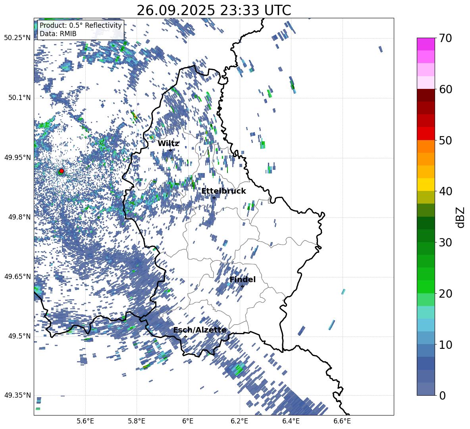Image resolution: width=470 pixels, height=429 pixels.
Task: Click the 6°E longitude label
Action: coord(188,421)
